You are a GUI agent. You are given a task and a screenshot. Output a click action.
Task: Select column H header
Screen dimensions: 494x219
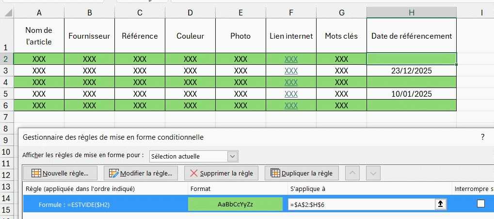411,13
